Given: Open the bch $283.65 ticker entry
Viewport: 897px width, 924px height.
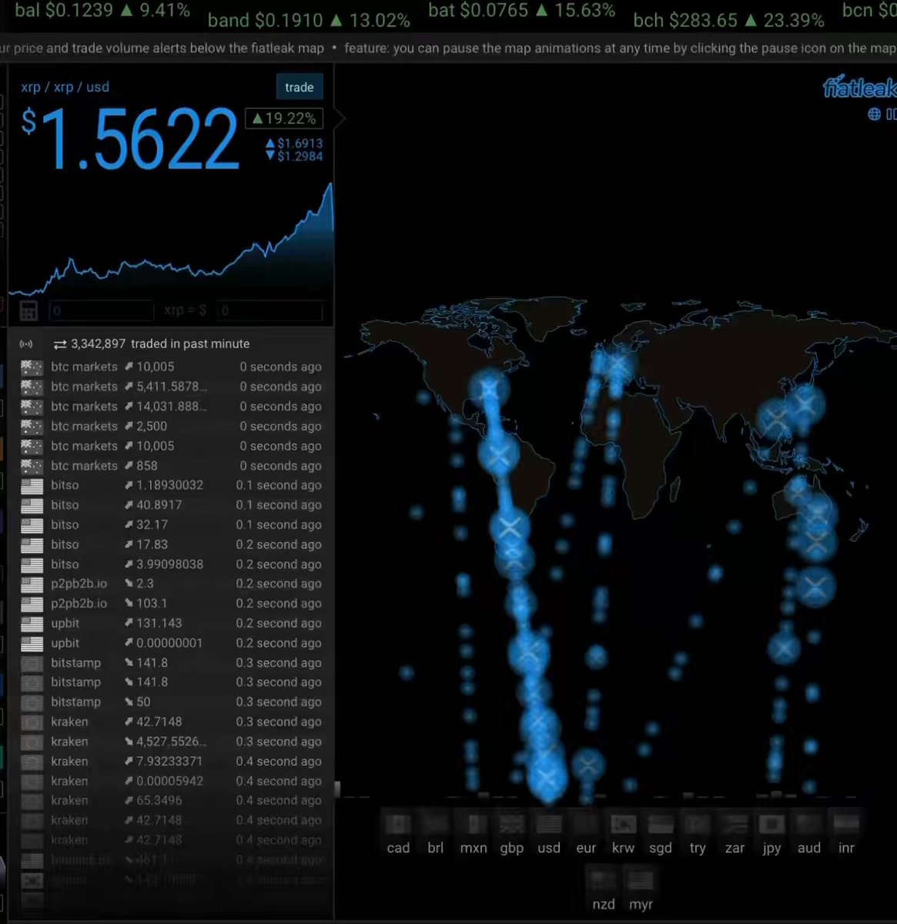Looking at the screenshot, I should tap(729, 20).
